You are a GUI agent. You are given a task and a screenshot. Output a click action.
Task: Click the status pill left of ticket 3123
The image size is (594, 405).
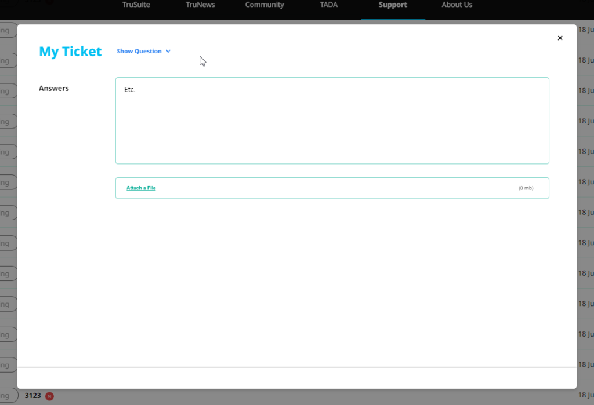tap(8, 396)
